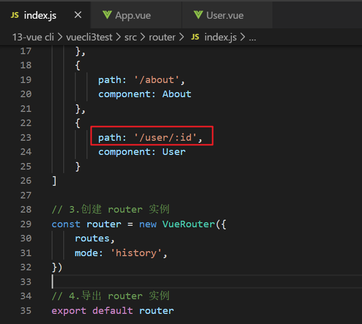The image size is (362, 324).
Task: Click the About component reference on line 20
Action: 177,94
